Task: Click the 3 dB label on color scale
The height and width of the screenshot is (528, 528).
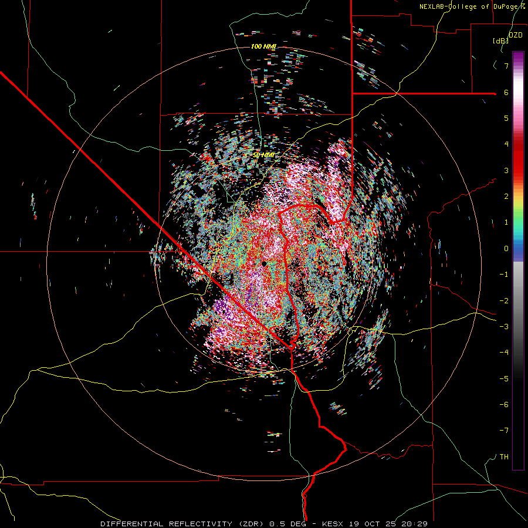Action: pos(506,170)
